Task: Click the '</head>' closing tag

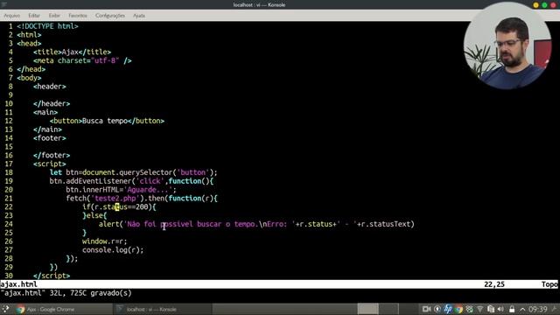Action: tap(31, 69)
